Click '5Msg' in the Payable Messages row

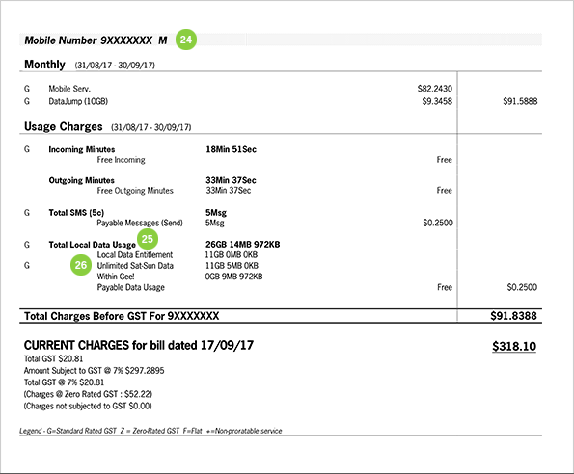click(x=215, y=223)
